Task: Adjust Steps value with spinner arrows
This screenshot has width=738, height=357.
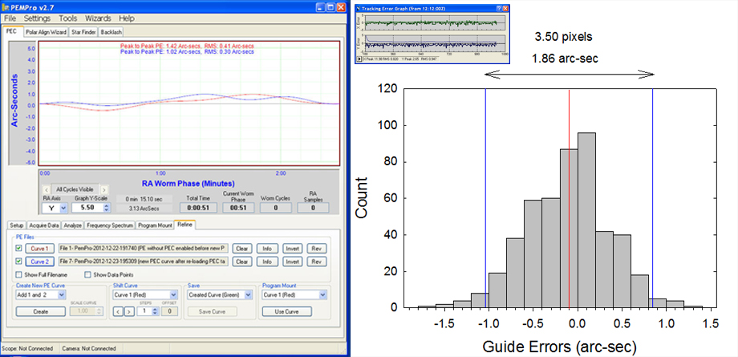Action: click(155, 311)
